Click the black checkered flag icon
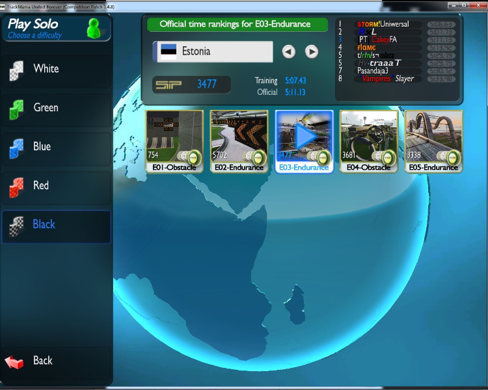The height and width of the screenshot is (390, 488). tap(16, 226)
